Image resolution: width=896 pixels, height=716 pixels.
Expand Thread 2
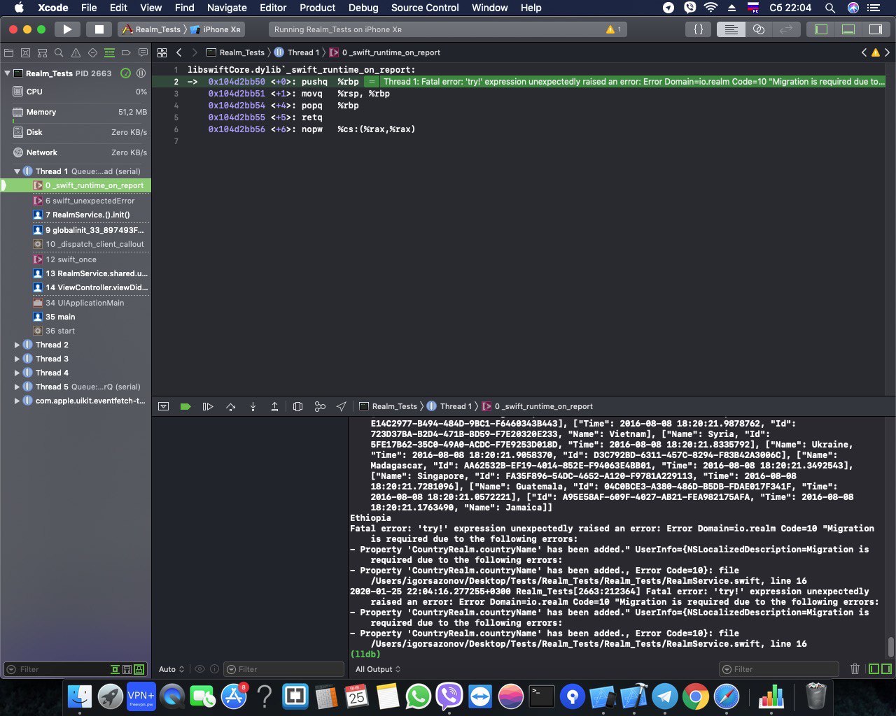pyautogui.click(x=17, y=345)
